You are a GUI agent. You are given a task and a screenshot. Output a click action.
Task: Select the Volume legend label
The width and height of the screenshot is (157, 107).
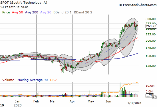[x=8, y=80]
